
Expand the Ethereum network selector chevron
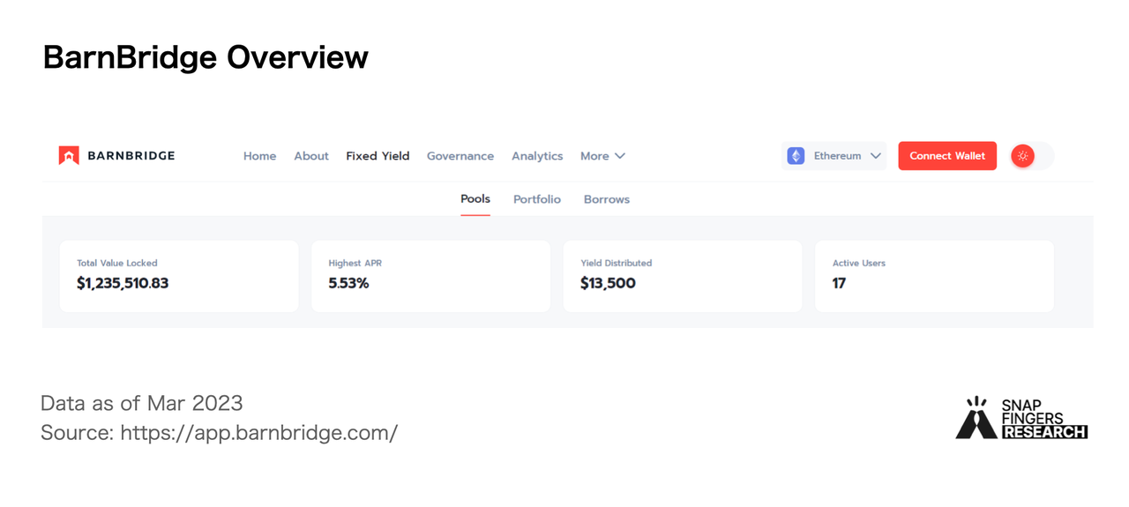click(875, 156)
